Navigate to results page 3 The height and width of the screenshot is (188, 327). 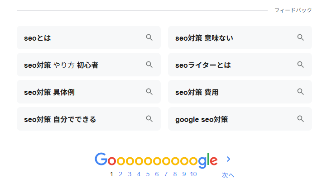[x=130, y=174]
